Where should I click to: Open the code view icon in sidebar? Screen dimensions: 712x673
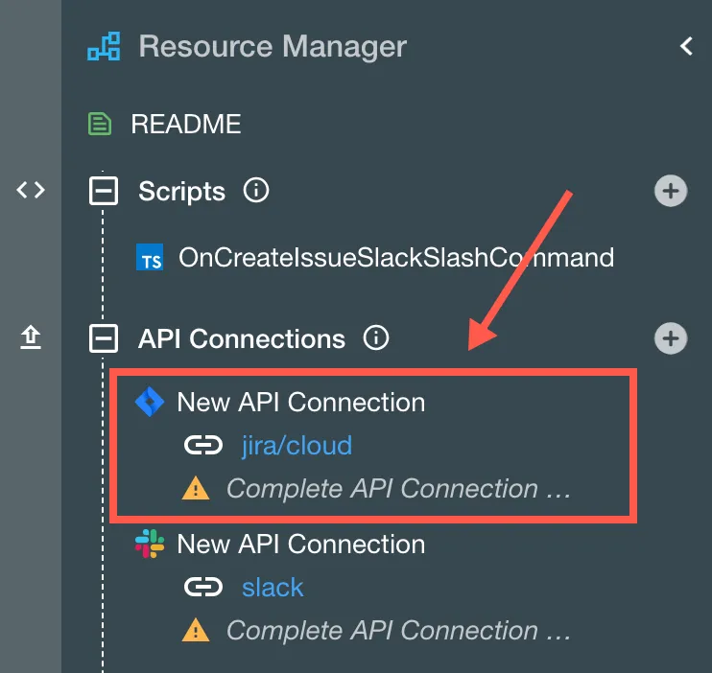(x=31, y=190)
